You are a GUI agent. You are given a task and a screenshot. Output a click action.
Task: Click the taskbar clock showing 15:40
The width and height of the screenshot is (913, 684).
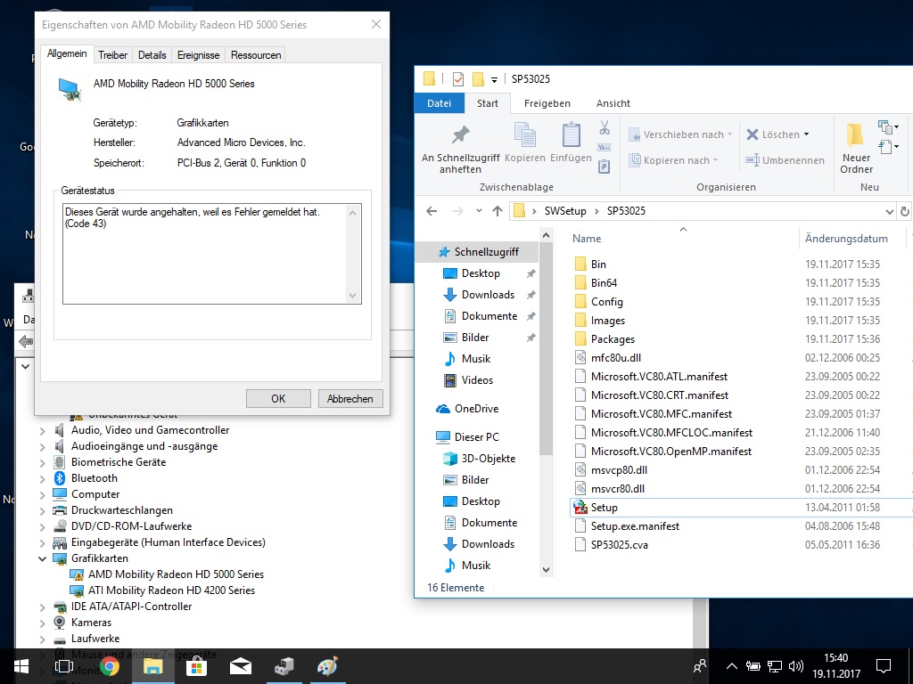pos(836,666)
